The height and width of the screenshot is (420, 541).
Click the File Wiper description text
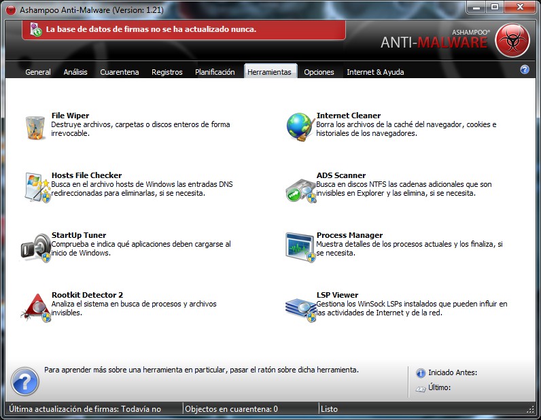pos(141,128)
